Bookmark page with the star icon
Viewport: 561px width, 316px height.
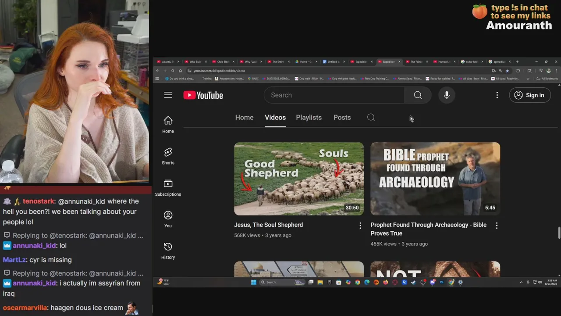click(x=508, y=71)
